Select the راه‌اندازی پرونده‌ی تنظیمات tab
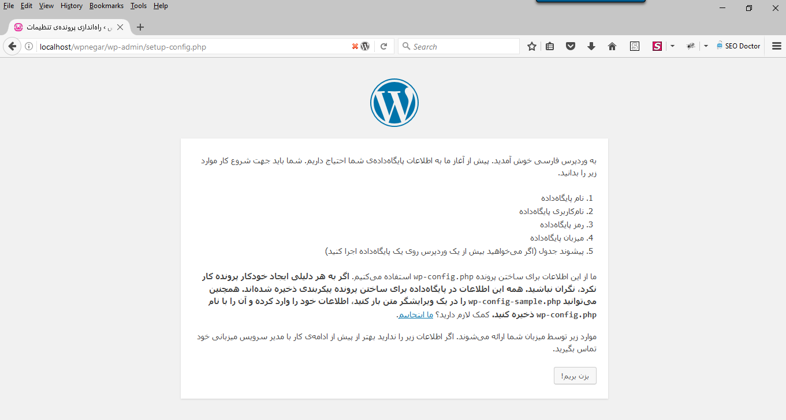 69,27
